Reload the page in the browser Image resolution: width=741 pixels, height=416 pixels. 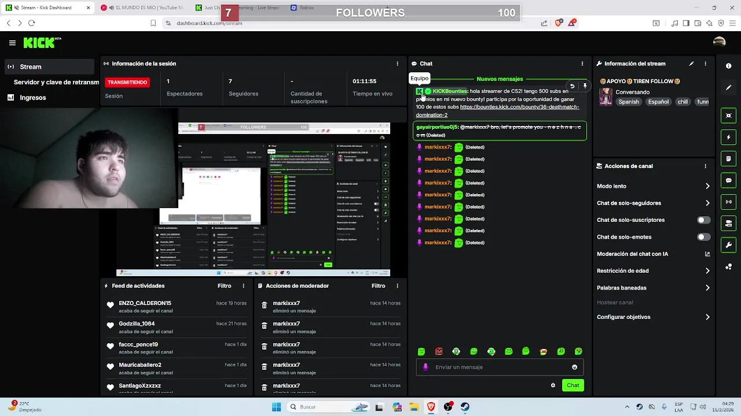click(x=31, y=23)
